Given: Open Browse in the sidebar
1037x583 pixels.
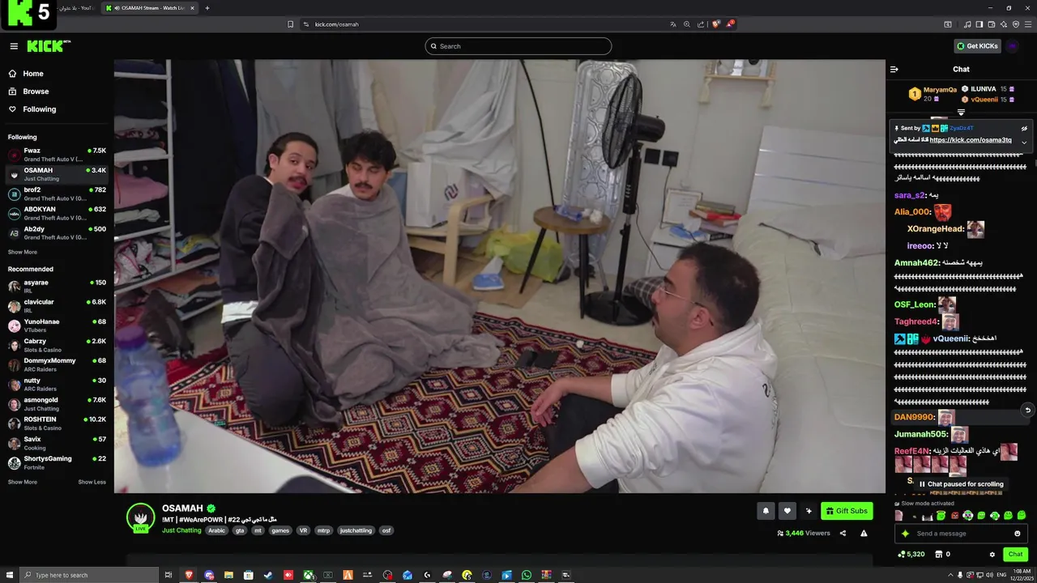Looking at the screenshot, I should pyautogui.click(x=29, y=91).
